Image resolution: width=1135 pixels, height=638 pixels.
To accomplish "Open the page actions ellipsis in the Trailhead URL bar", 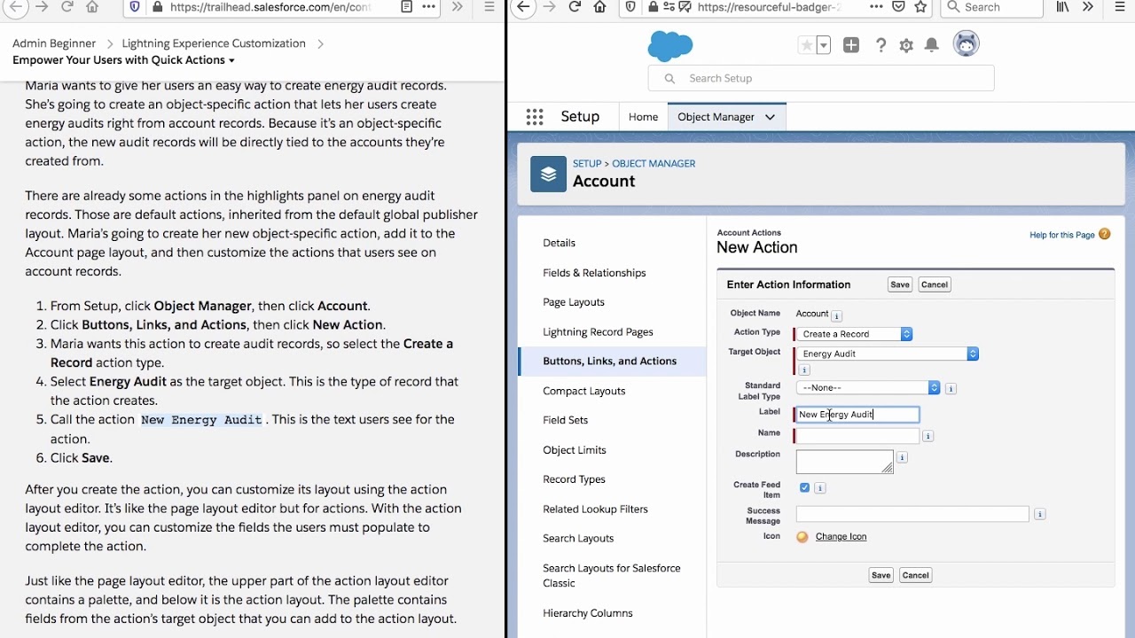I will 429,7.
